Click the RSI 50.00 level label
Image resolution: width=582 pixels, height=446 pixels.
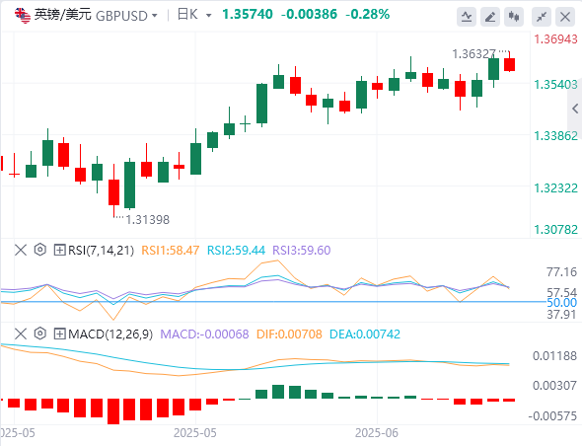562,303
